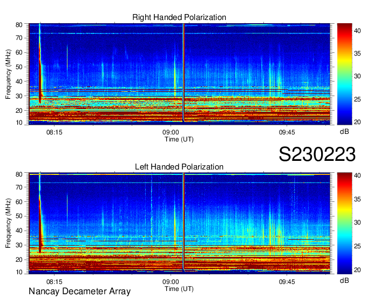Click the bottom plot 'Frequency (MHz)' axis label

pyautogui.click(x=8, y=223)
